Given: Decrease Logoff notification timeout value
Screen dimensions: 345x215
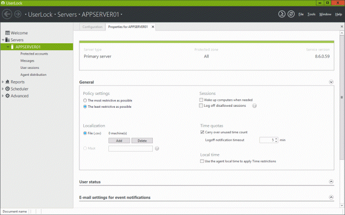Looking at the screenshot, I should point(276,141).
